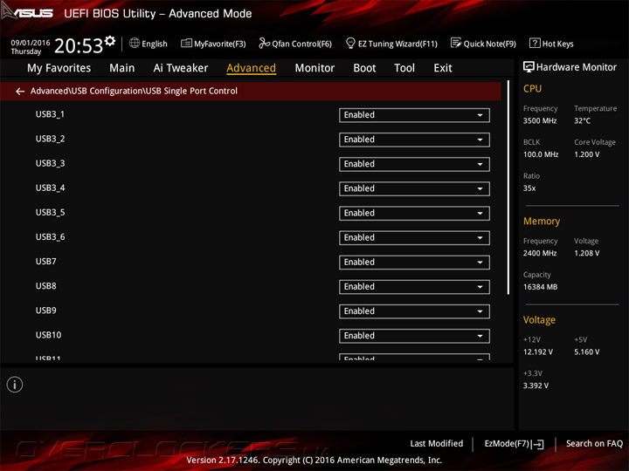This screenshot has width=629, height=471.
Task: Select the USB3_4 row label
Action: point(50,188)
